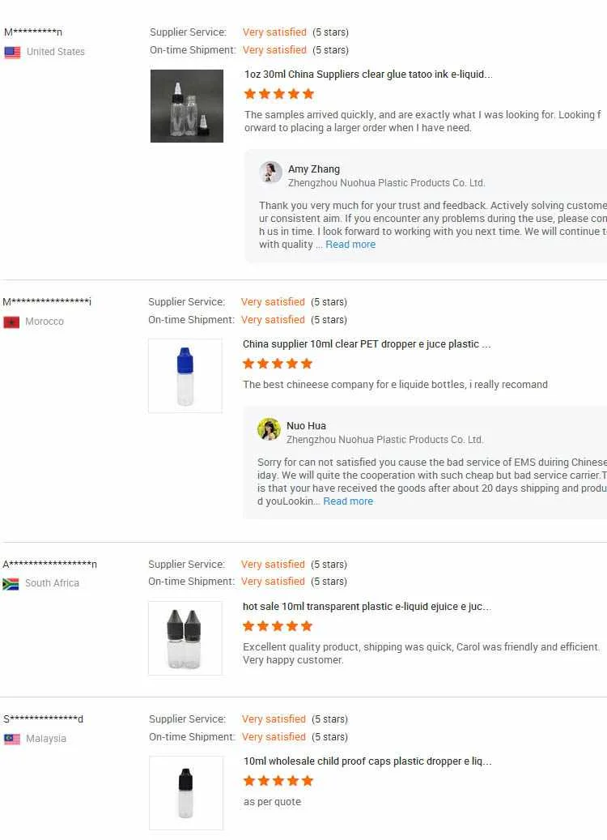
Task: View the two black cap bottles thumbnail
Action: pos(185,638)
